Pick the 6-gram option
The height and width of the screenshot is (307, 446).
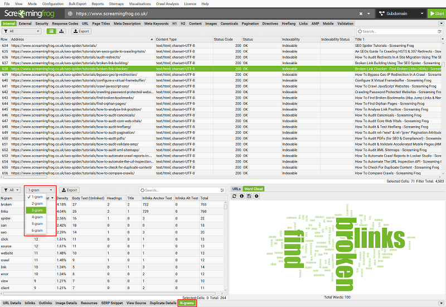pyautogui.click(x=36, y=231)
